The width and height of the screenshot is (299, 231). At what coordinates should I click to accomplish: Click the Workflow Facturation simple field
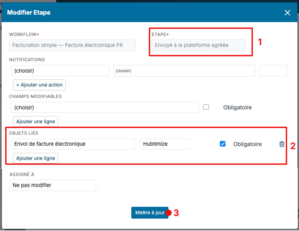click(x=72, y=45)
